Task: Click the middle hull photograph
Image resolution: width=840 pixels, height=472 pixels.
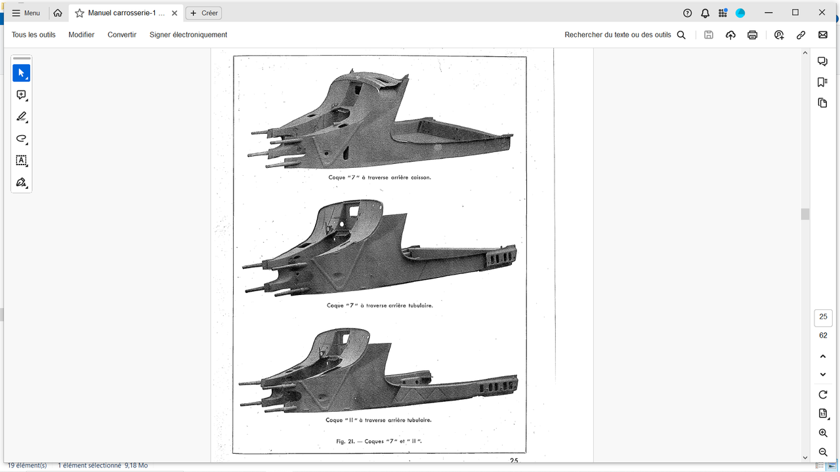Action: tap(381, 248)
